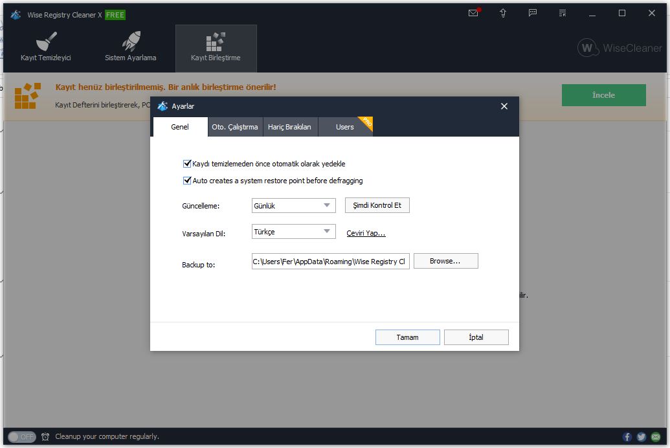This screenshot has width=670, height=448.
Task: Click the green email icon in status bar
Action: pos(656,436)
